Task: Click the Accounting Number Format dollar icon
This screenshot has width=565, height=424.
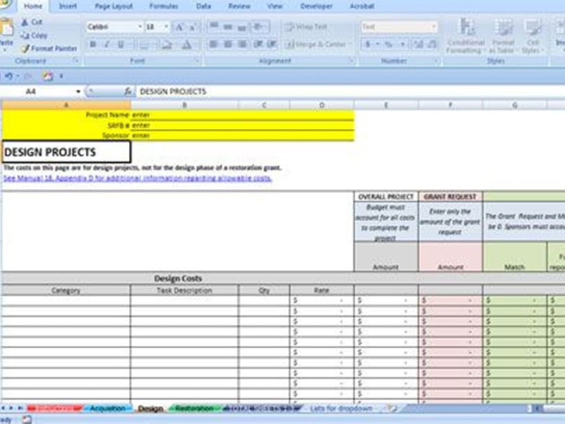Action: pos(368,44)
